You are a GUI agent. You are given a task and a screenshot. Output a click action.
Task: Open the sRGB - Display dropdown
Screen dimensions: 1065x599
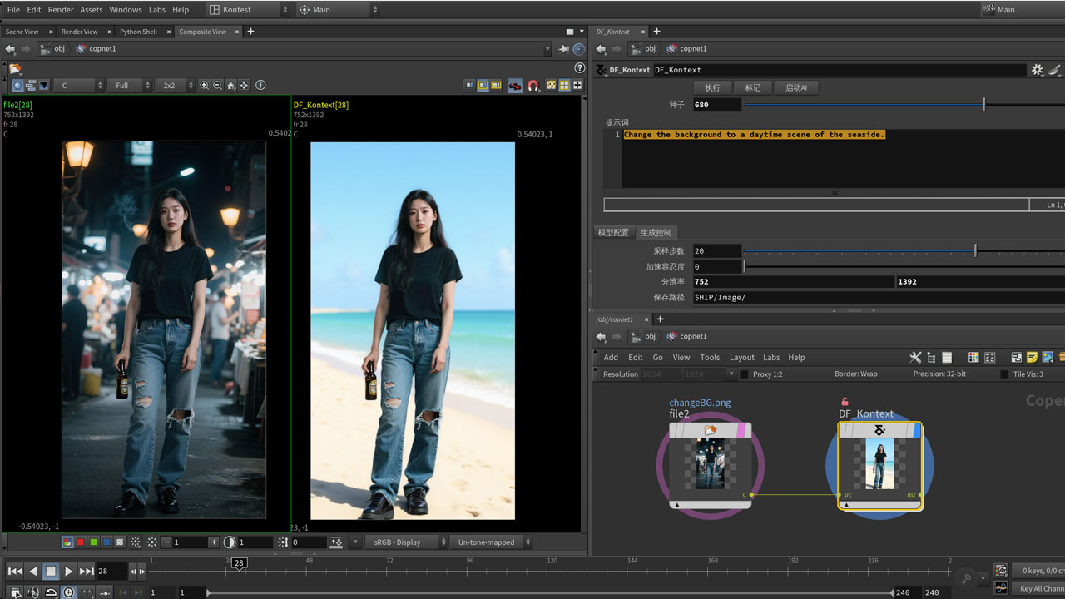pos(407,542)
